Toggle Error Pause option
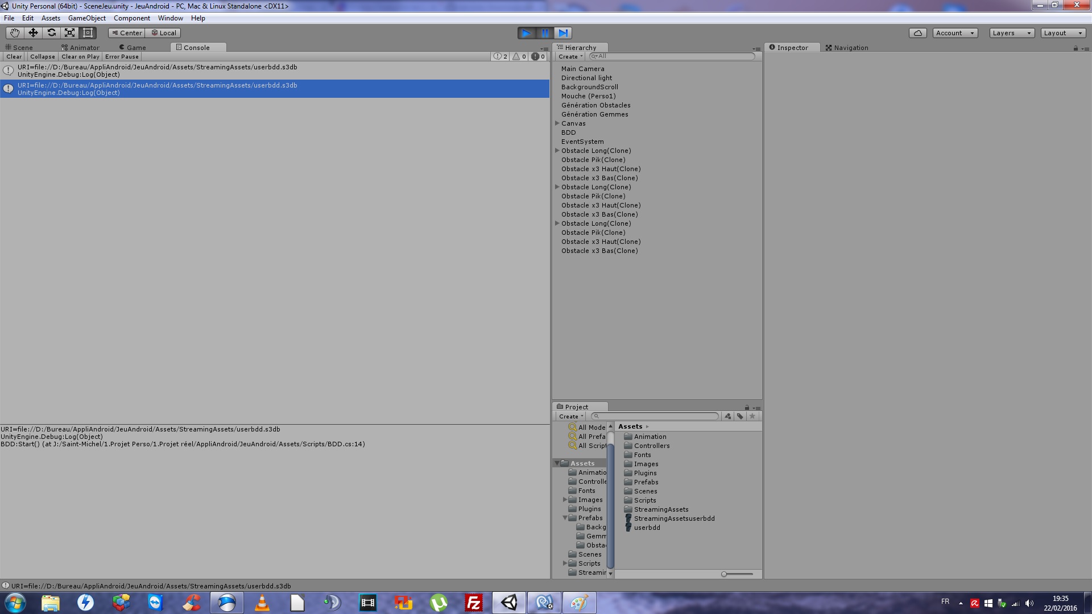 (x=122, y=57)
